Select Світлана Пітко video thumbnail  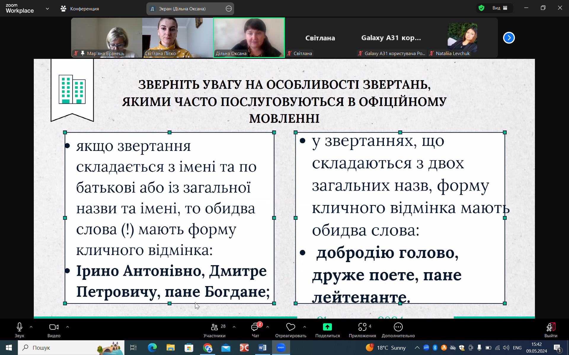pos(178,38)
